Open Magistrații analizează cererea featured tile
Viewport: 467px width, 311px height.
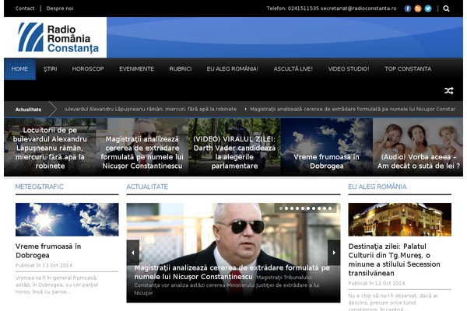pos(142,147)
